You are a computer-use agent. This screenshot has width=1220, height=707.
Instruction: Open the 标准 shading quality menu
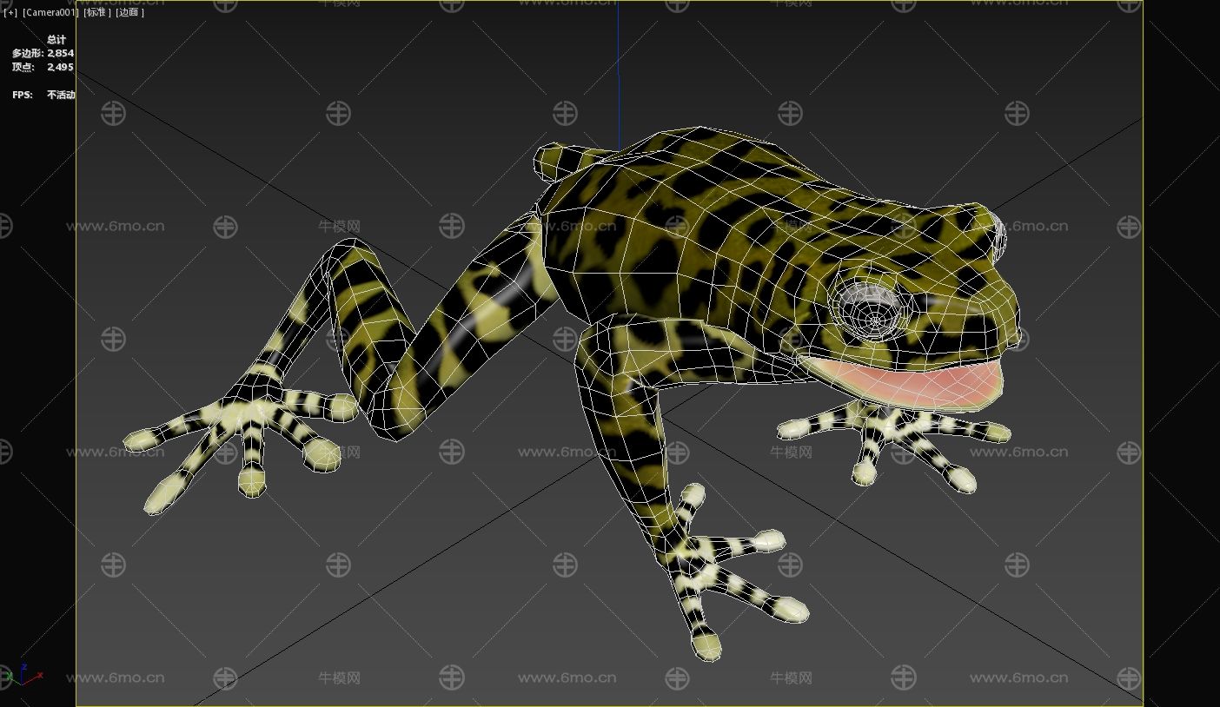click(x=96, y=12)
